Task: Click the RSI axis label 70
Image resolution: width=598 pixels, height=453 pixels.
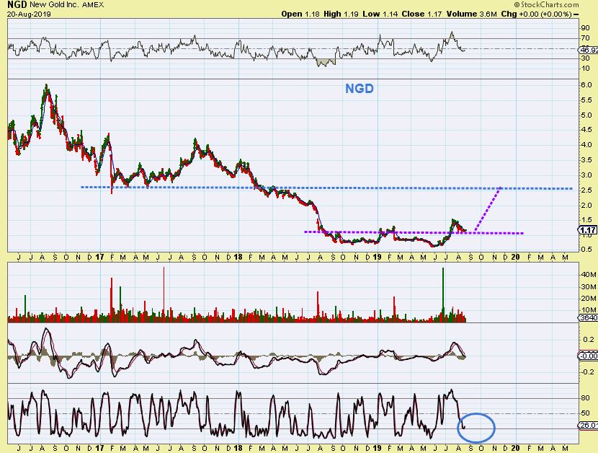Action: 586,38
